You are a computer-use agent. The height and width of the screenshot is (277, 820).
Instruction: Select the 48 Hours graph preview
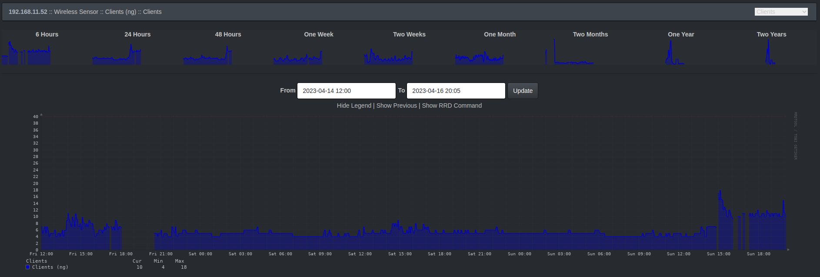208,54
